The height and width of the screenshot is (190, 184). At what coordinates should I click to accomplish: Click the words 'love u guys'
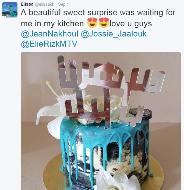pyautogui.click(x=131, y=23)
